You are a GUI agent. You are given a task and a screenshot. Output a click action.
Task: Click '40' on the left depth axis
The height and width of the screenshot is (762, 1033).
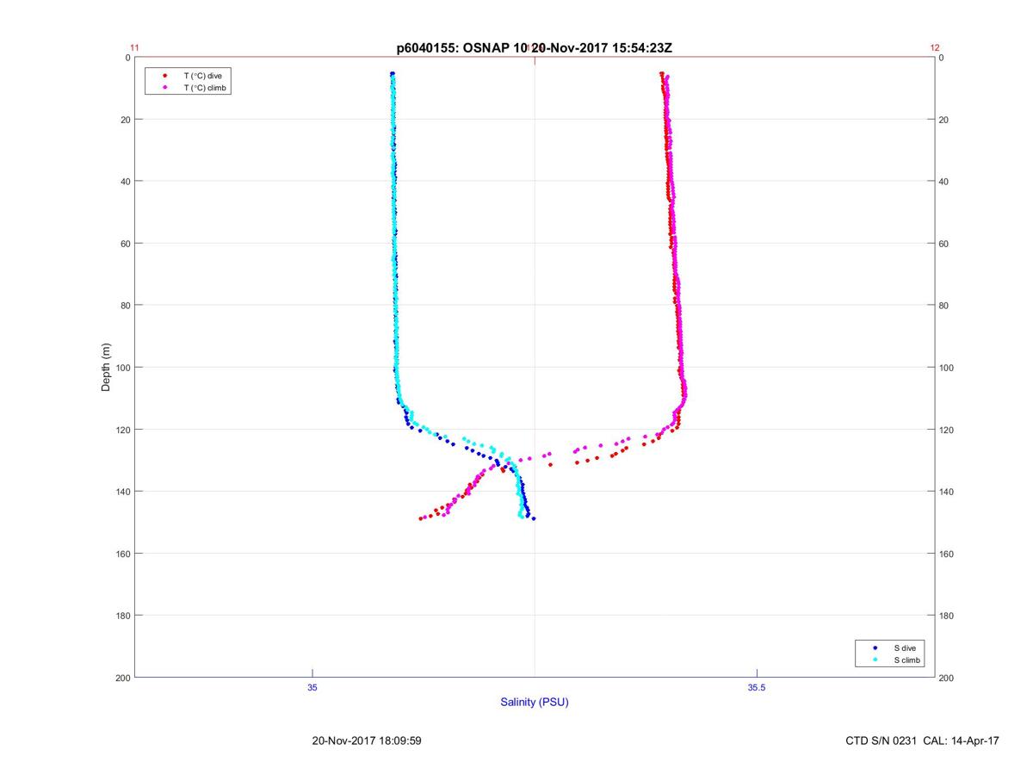(125, 182)
